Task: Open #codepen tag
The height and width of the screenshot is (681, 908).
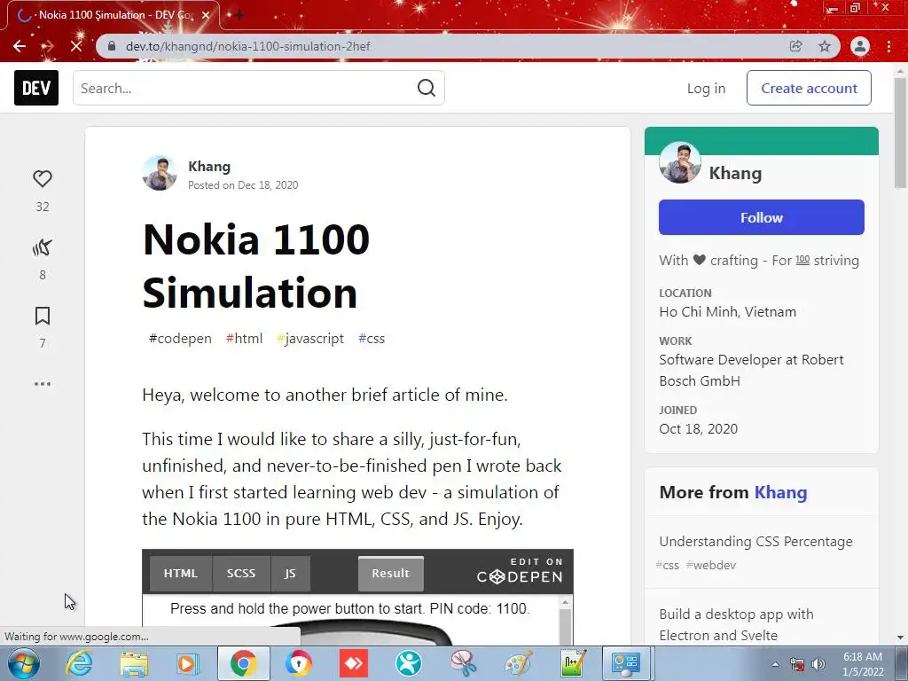Action: (x=180, y=338)
